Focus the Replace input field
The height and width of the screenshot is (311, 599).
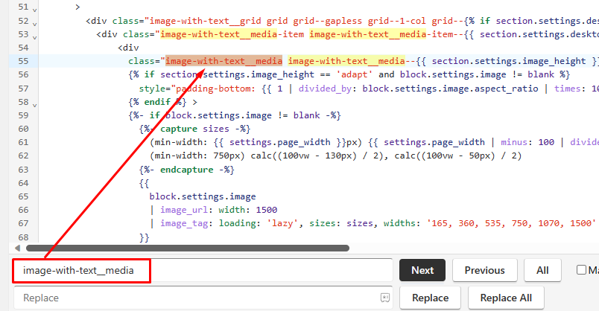(203, 298)
